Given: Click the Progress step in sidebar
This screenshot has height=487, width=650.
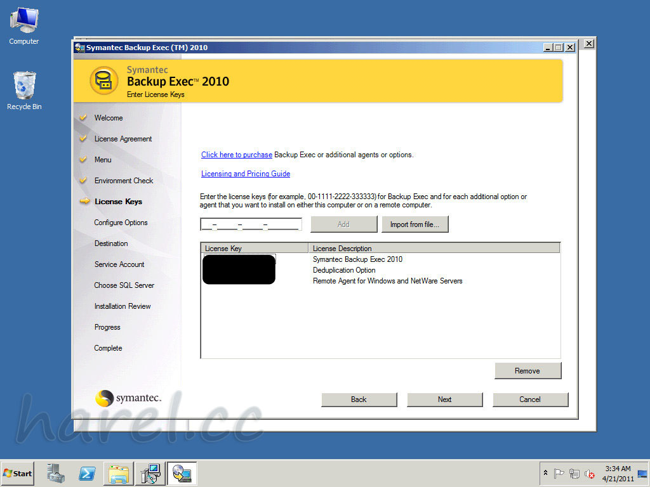Looking at the screenshot, I should [107, 327].
